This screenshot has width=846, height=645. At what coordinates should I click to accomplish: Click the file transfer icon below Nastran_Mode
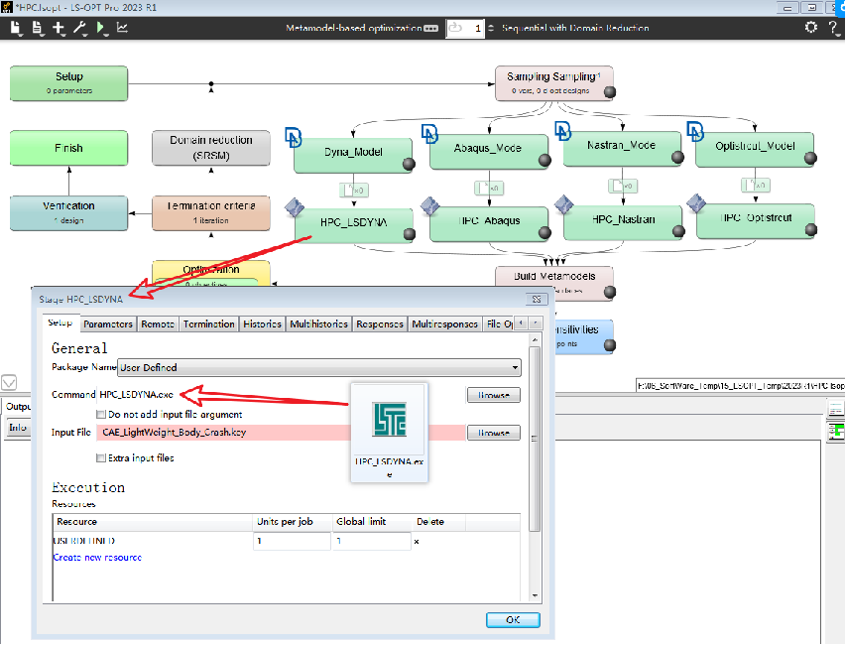(x=623, y=186)
